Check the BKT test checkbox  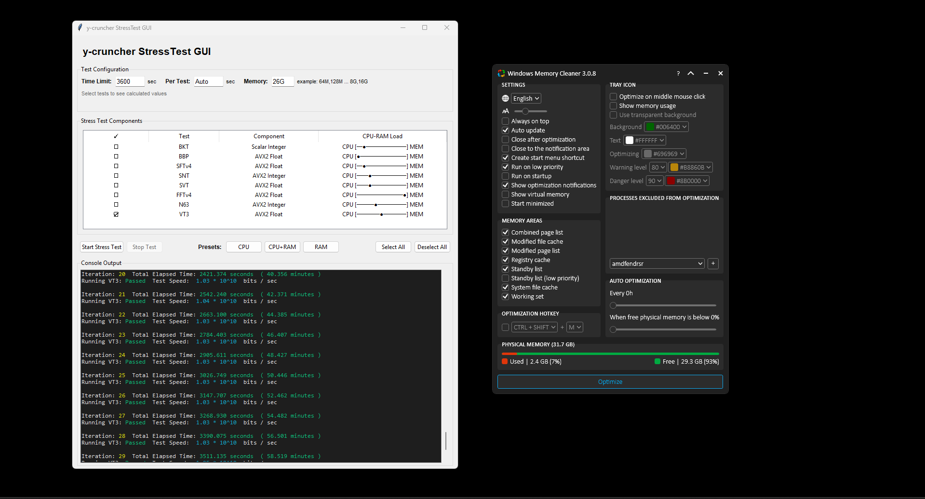[116, 147]
